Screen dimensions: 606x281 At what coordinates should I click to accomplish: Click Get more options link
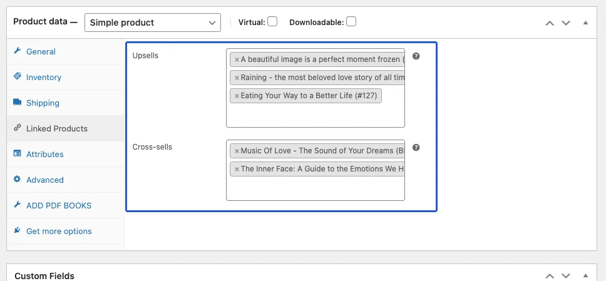point(59,231)
